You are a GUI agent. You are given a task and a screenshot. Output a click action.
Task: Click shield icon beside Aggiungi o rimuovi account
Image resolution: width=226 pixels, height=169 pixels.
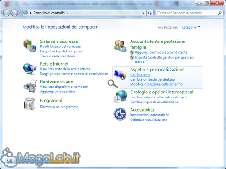click(x=132, y=52)
